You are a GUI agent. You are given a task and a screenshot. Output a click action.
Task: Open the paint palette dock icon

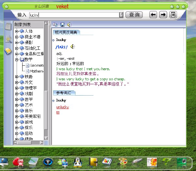click(122, 162)
